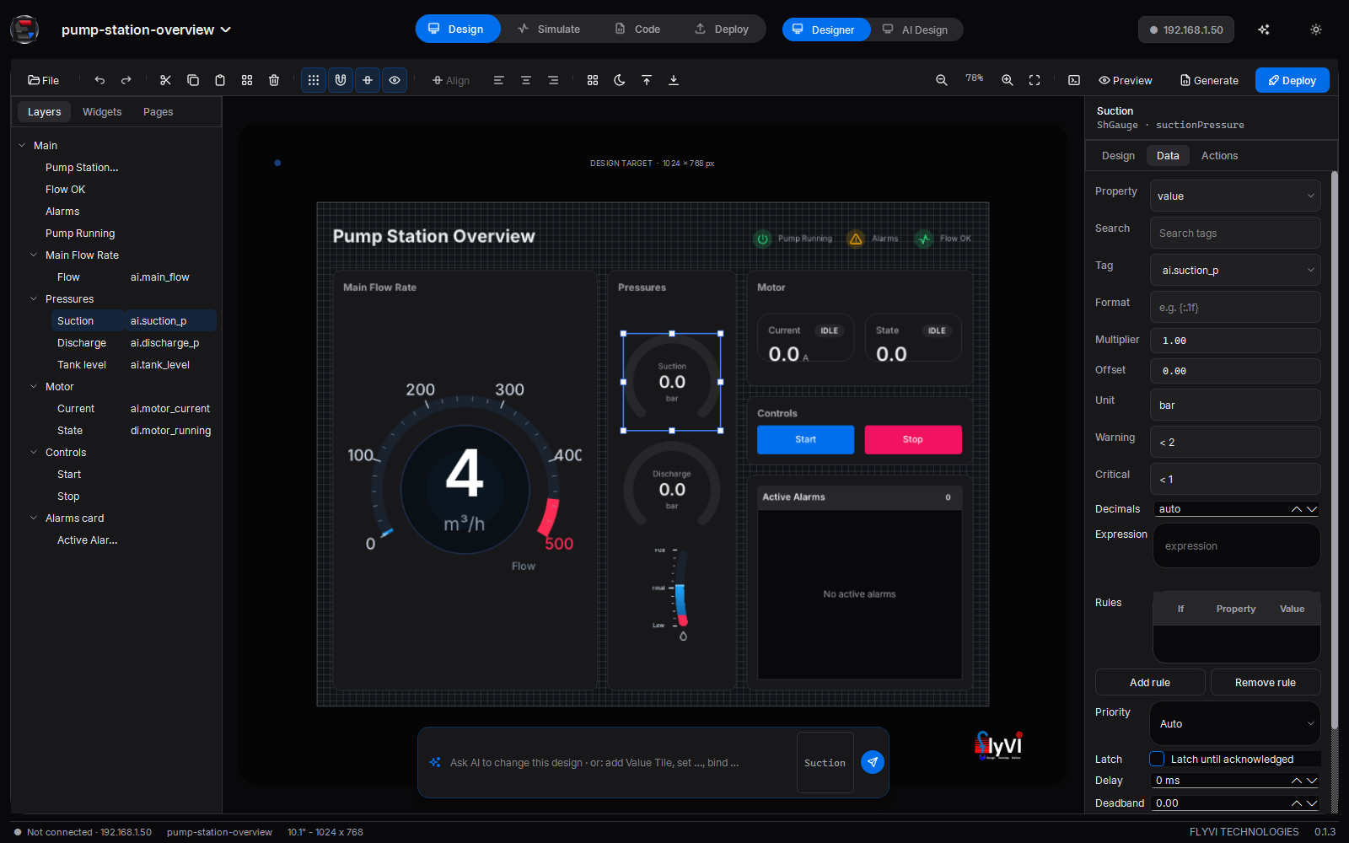Collapse the Main Flow Rate group
The height and width of the screenshot is (843, 1349).
pyautogui.click(x=34, y=255)
